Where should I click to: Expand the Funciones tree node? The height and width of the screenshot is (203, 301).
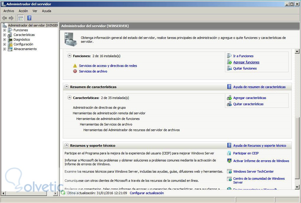(x=4, y=30)
